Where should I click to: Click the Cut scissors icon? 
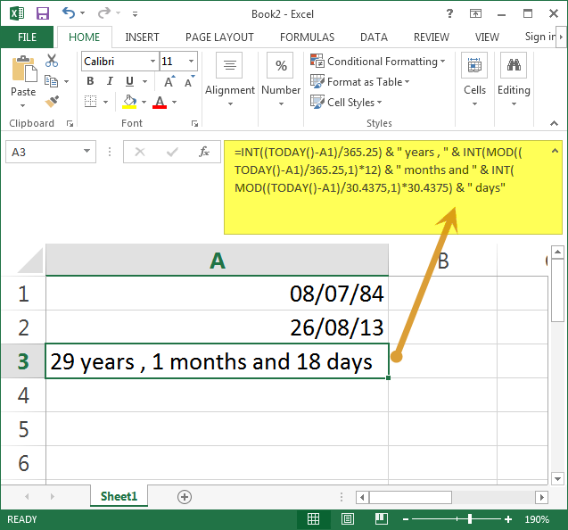coord(52,61)
